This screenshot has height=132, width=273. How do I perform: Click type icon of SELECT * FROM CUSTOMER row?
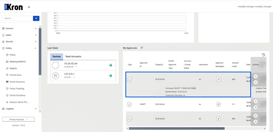coord(129,80)
